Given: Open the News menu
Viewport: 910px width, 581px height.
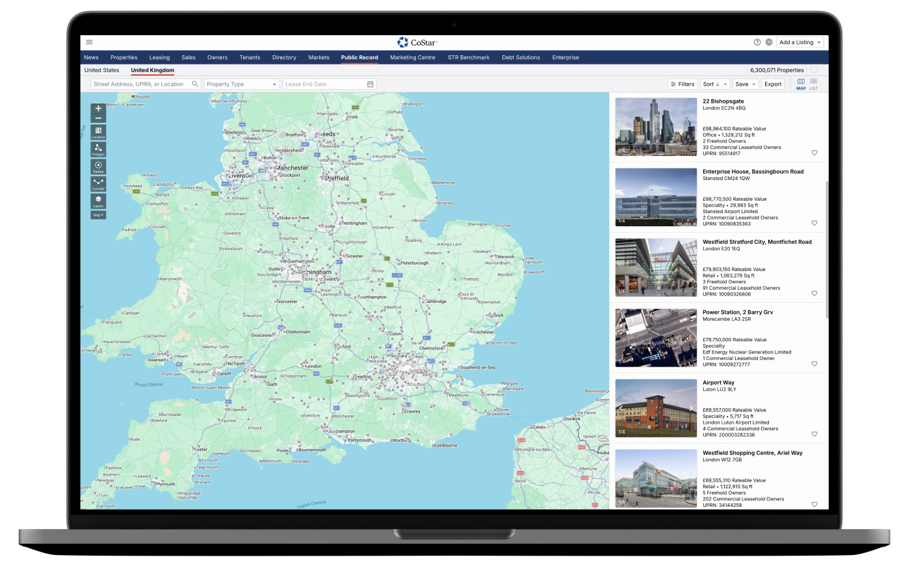Looking at the screenshot, I should pos(91,57).
